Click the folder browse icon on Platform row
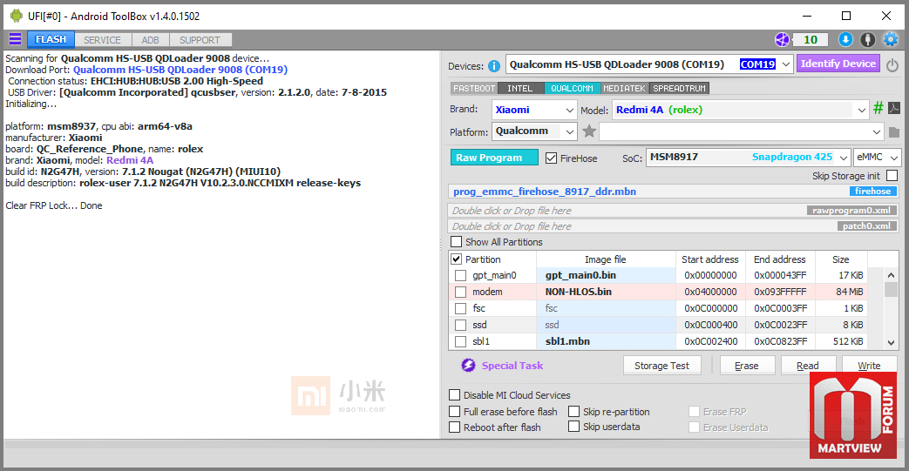The image size is (909, 471). [894, 132]
